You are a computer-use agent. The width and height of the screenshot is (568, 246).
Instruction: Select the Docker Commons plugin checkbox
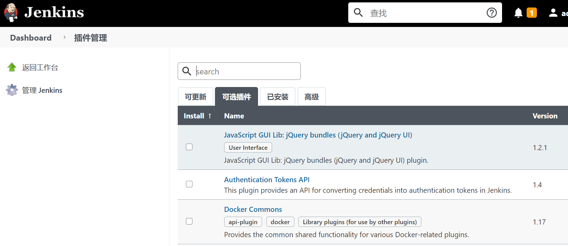[x=189, y=221]
